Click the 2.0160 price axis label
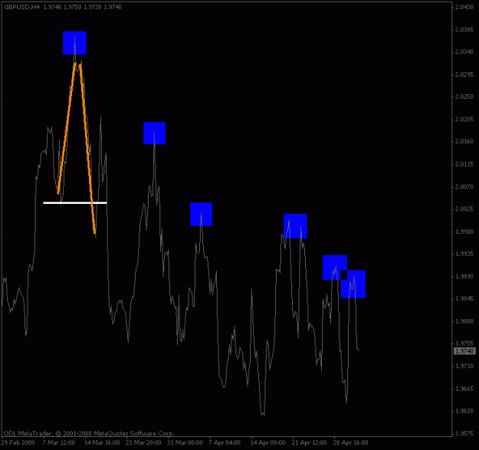The image size is (479, 450). tap(464, 142)
